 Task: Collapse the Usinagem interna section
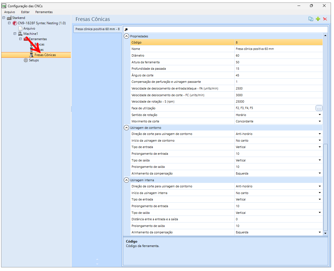[126, 180]
